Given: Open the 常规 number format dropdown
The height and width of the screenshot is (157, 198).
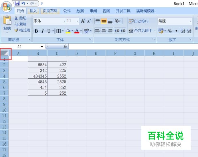Looking at the screenshot, I should (x=191, y=21).
